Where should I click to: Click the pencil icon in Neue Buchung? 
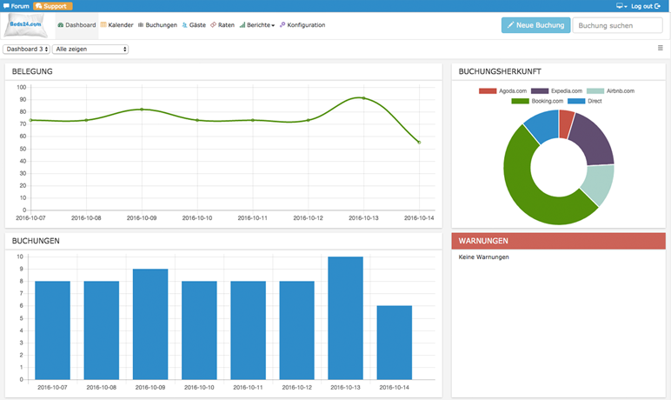[510, 25]
